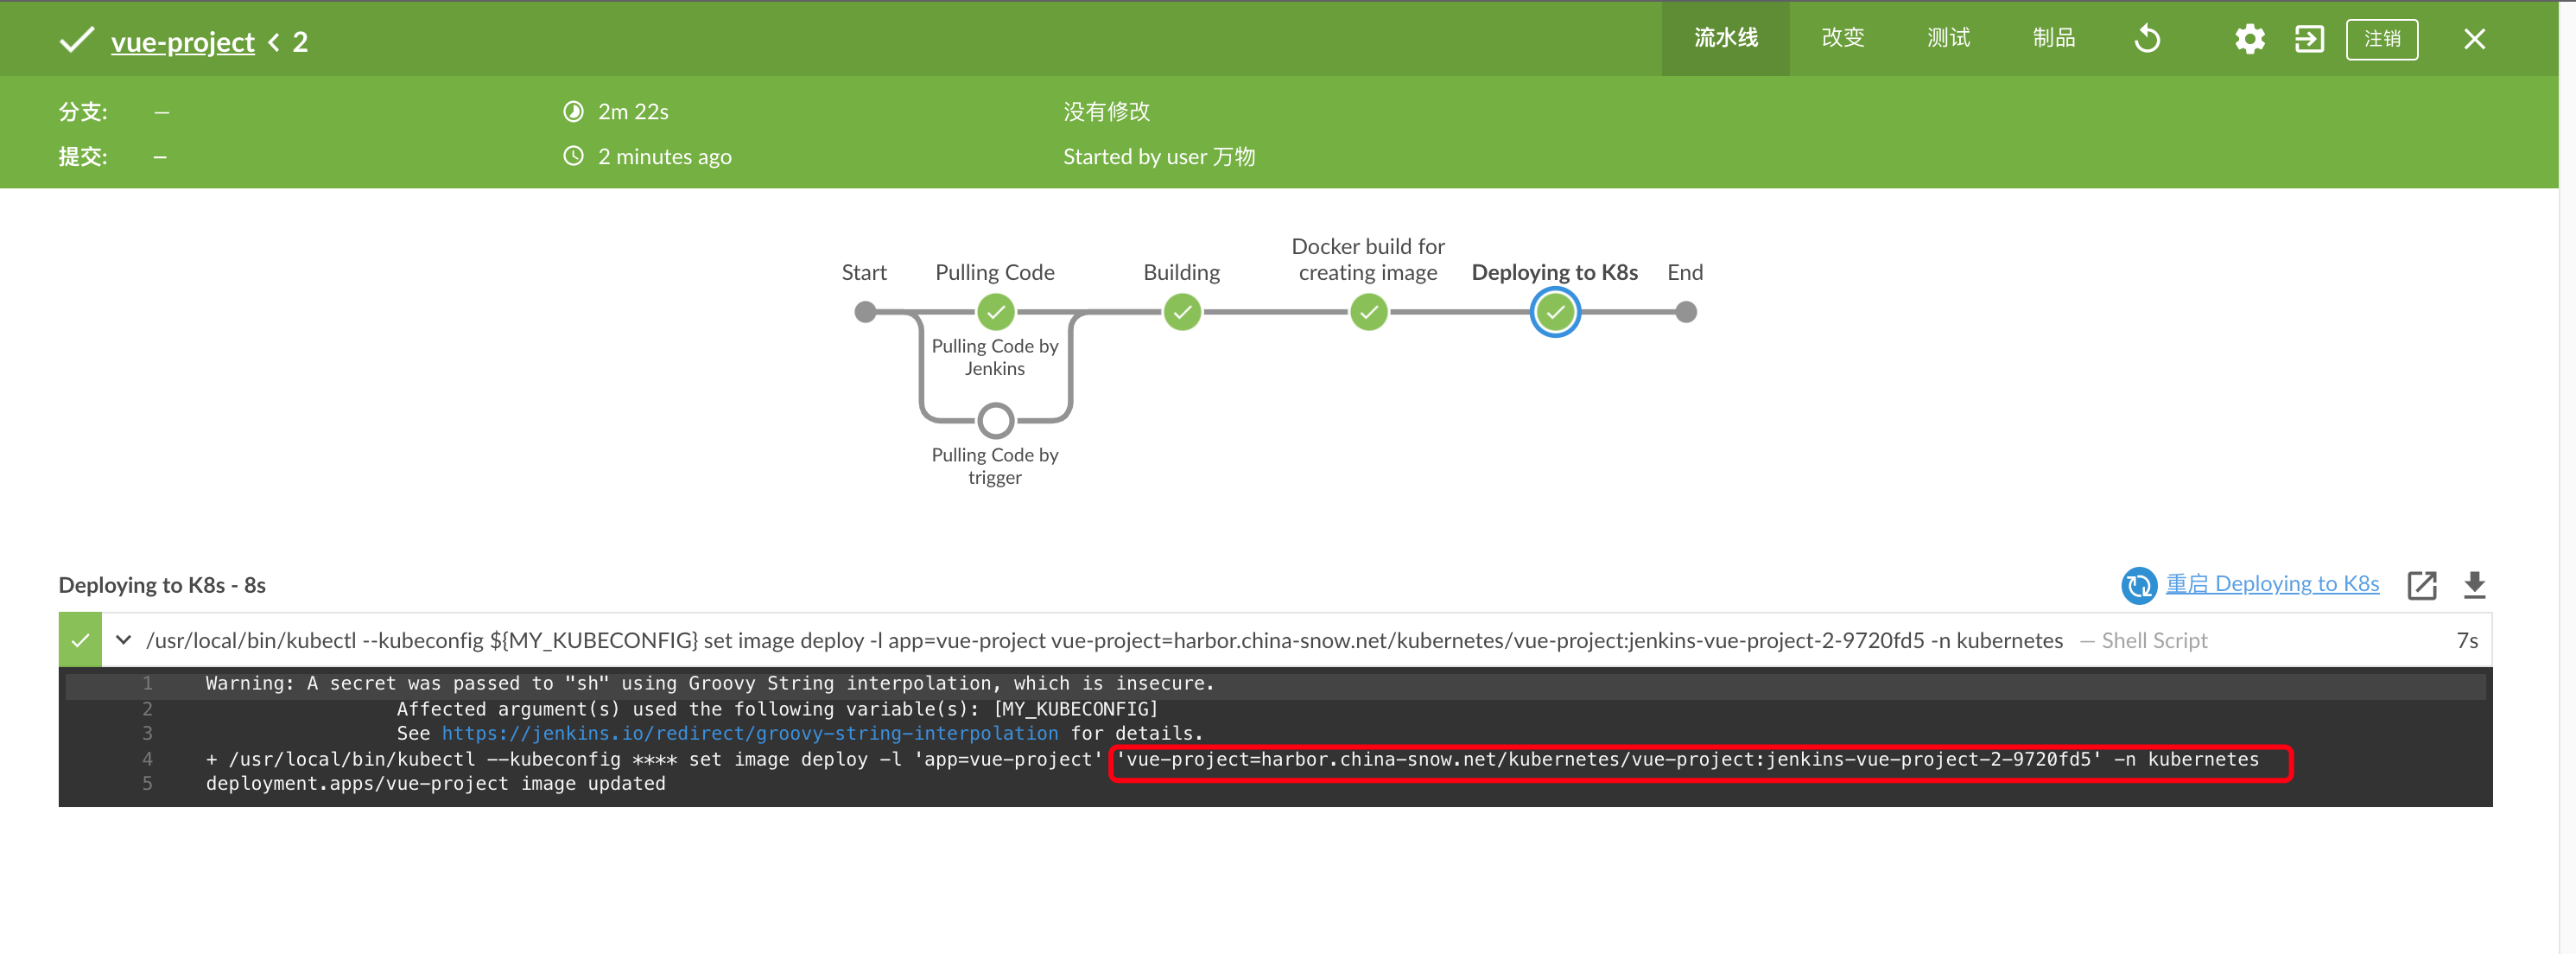Switch to the 改变 tab
This screenshot has width=2576, height=954.
coord(1842,39)
